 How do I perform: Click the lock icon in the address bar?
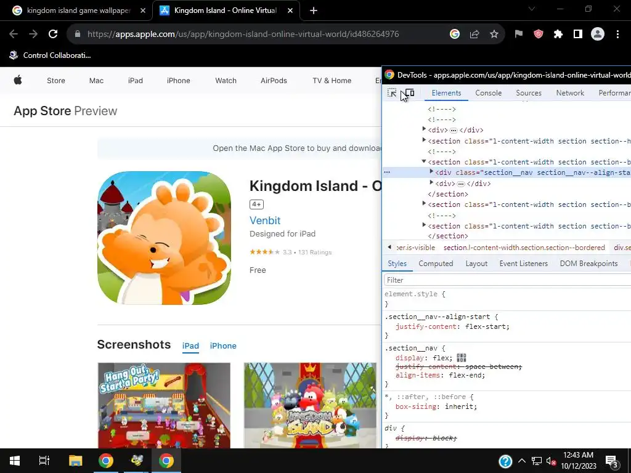(78, 34)
